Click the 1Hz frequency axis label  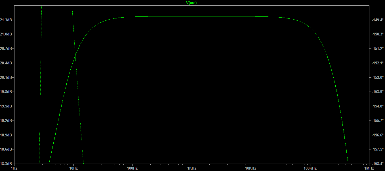pos(14,168)
